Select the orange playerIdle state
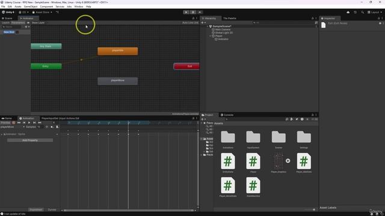 118,51
